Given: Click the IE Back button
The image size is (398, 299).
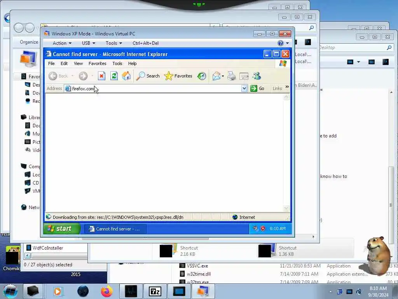Looking at the screenshot, I should pyautogui.click(x=58, y=76).
